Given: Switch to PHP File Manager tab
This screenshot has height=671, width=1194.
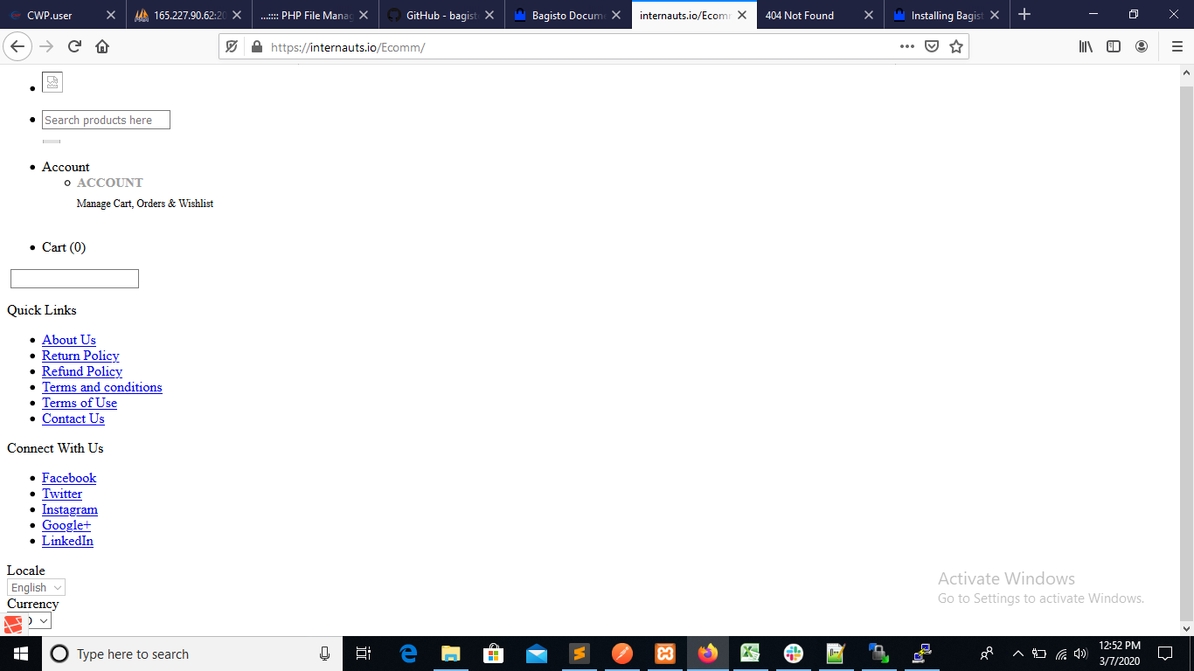Looking at the screenshot, I should 316,15.
